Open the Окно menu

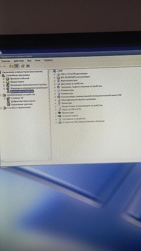pos(38,60)
